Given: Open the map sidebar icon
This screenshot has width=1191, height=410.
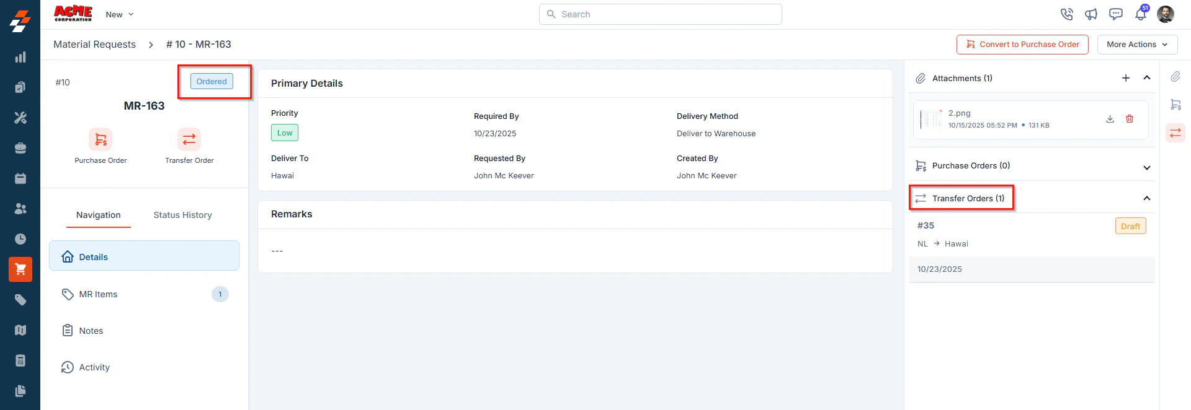Looking at the screenshot, I should pos(20,330).
